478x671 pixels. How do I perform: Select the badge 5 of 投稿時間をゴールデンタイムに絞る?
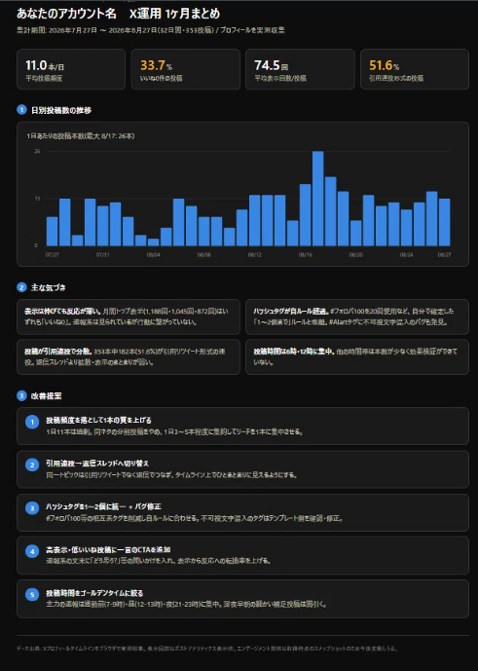pyautogui.click(x=32, y=595)
